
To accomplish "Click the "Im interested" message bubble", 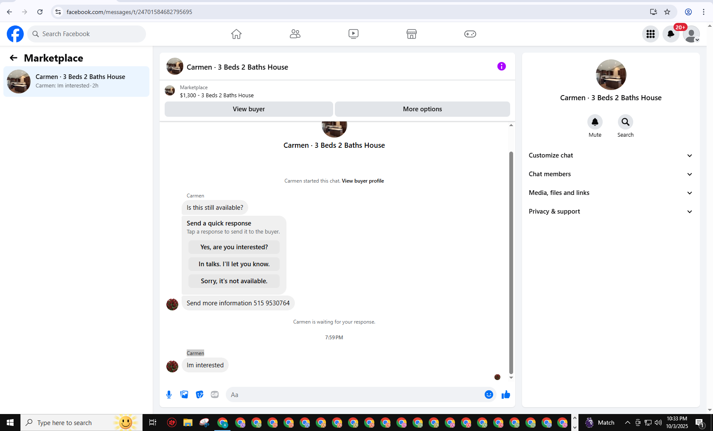I will (x=205, y=365).
